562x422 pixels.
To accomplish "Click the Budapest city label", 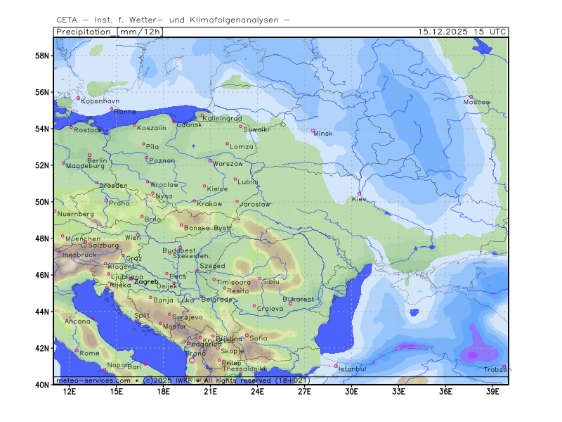I will (x=178, y=250).
